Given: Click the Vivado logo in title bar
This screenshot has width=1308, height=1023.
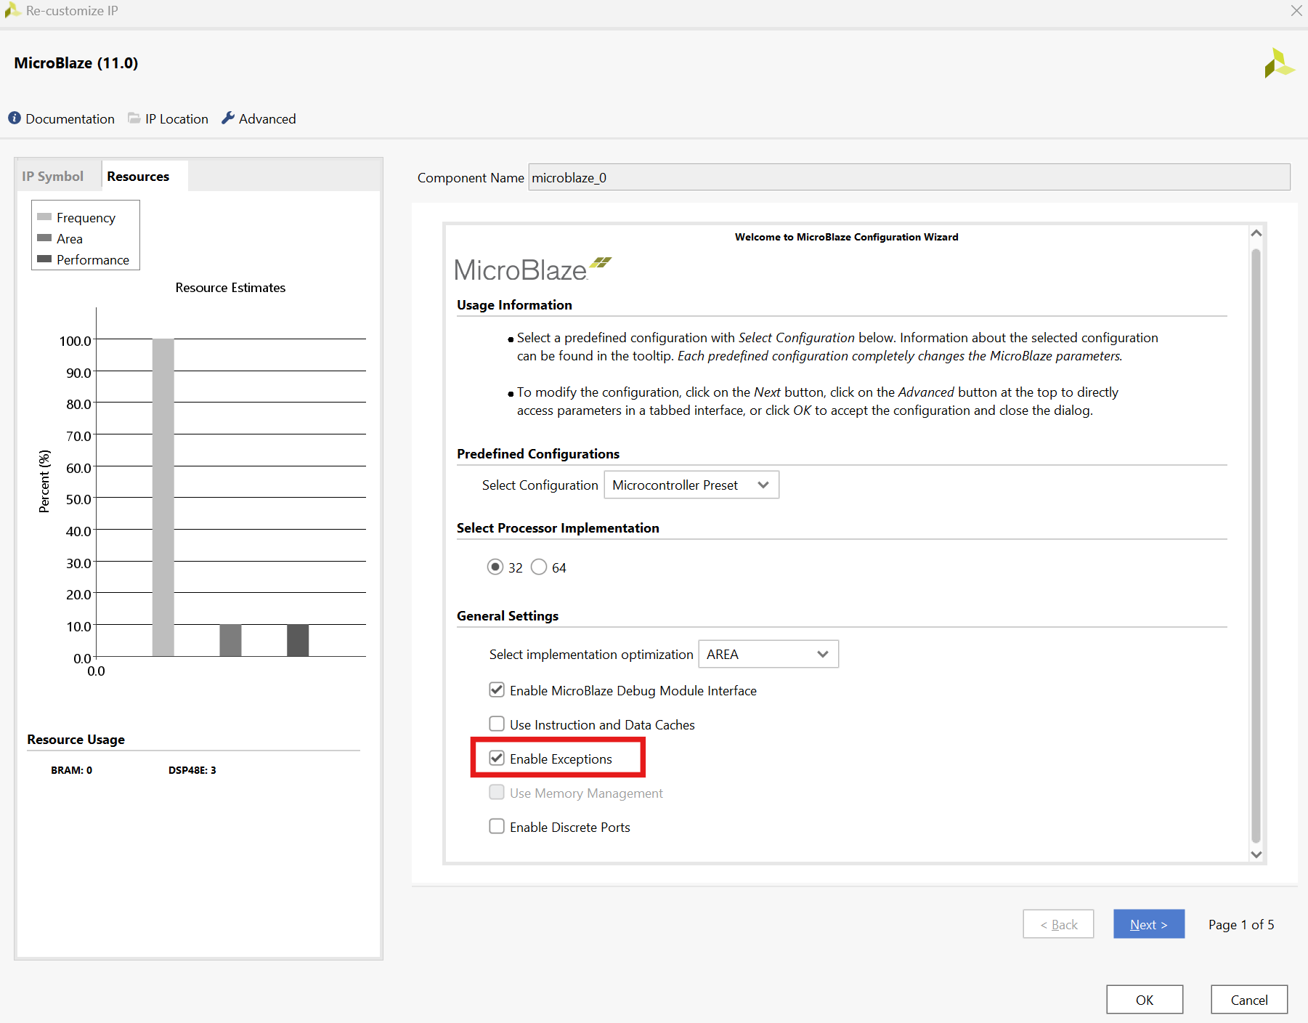Looking at the screenshot, I should point(12,10).
